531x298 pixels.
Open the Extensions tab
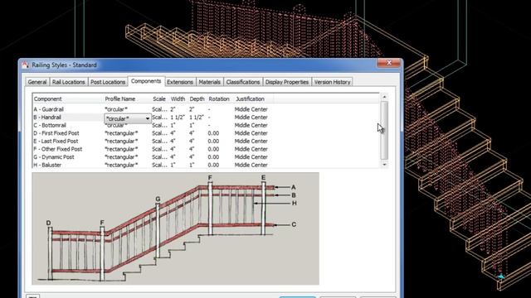180,82
